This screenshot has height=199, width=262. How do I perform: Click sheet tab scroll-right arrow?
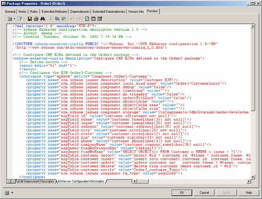[x=13, y=181]
